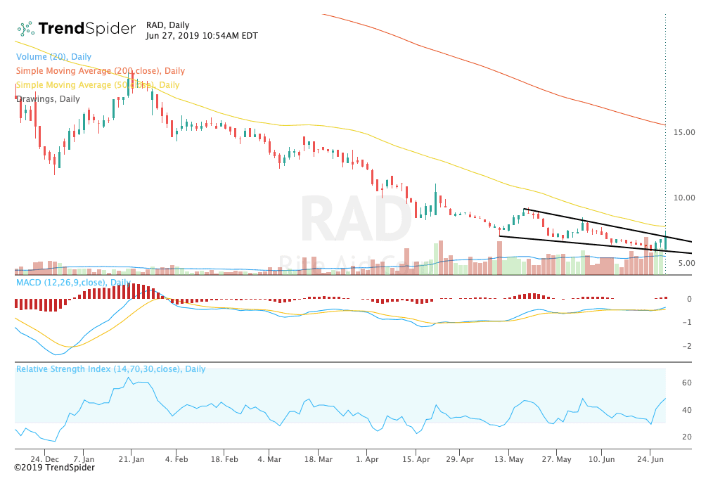Click the MACD axis value 0
This screenshot has width=713, height=481.
[x=689, y=299]
